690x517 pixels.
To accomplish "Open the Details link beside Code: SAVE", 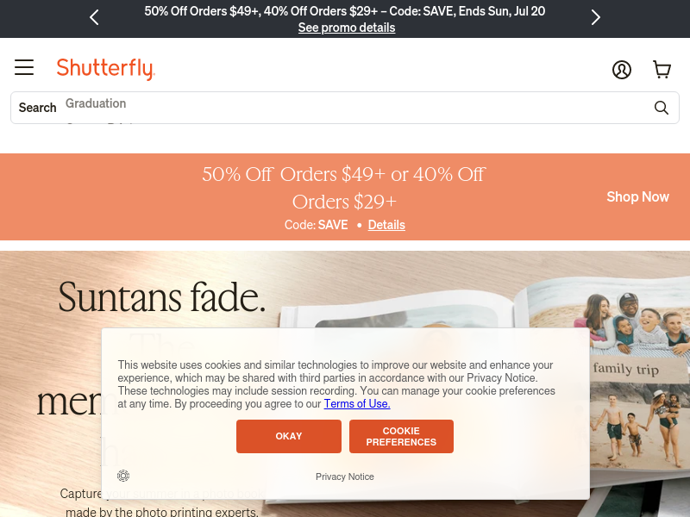I will [x=386, y=225].
